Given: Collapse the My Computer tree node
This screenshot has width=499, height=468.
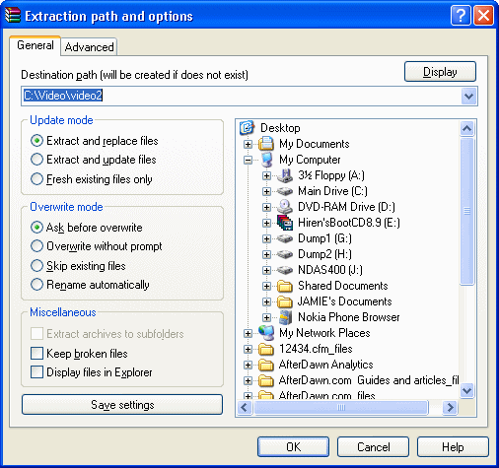Looking at the screenshot, I should point(249,160).
